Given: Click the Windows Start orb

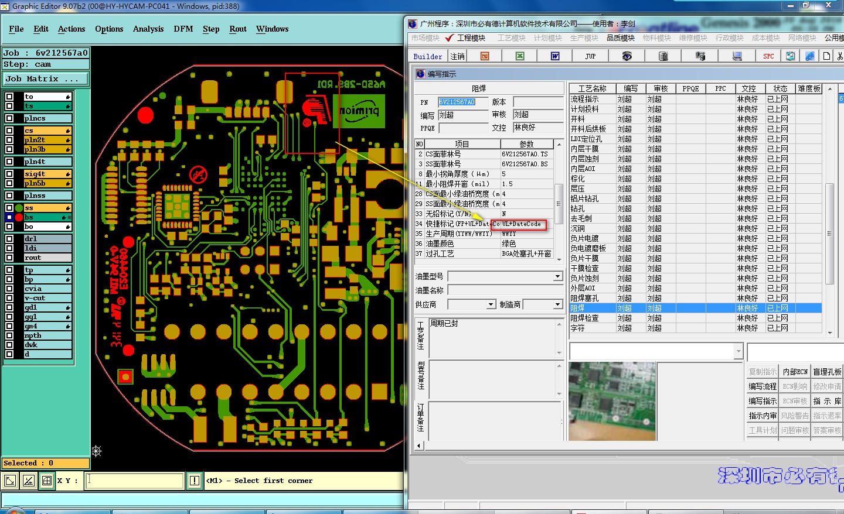Looking at the screenshot, I should 15,511.
